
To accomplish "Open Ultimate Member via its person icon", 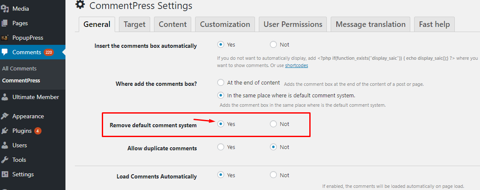I will [5, 97].
